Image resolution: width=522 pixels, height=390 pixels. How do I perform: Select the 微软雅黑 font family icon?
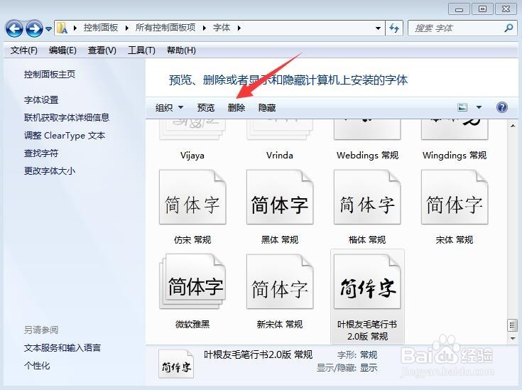(x=192, y=281)
